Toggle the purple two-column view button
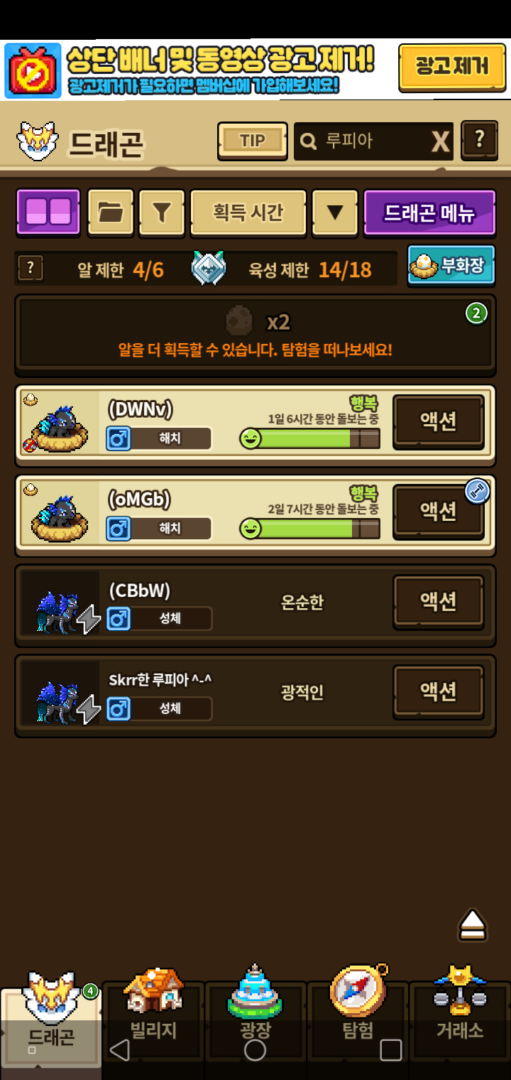The image size is (511, 1080). [x=48, y=212]
